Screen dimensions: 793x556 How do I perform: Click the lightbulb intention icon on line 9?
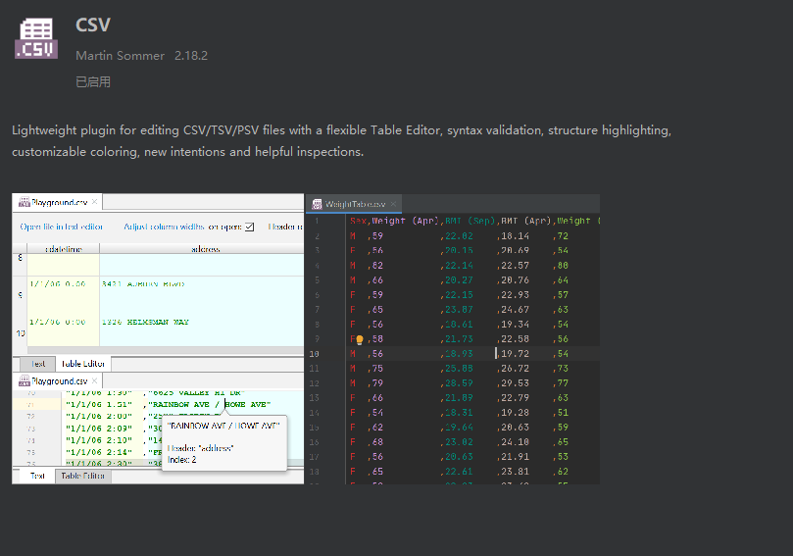tap(360, 339)
